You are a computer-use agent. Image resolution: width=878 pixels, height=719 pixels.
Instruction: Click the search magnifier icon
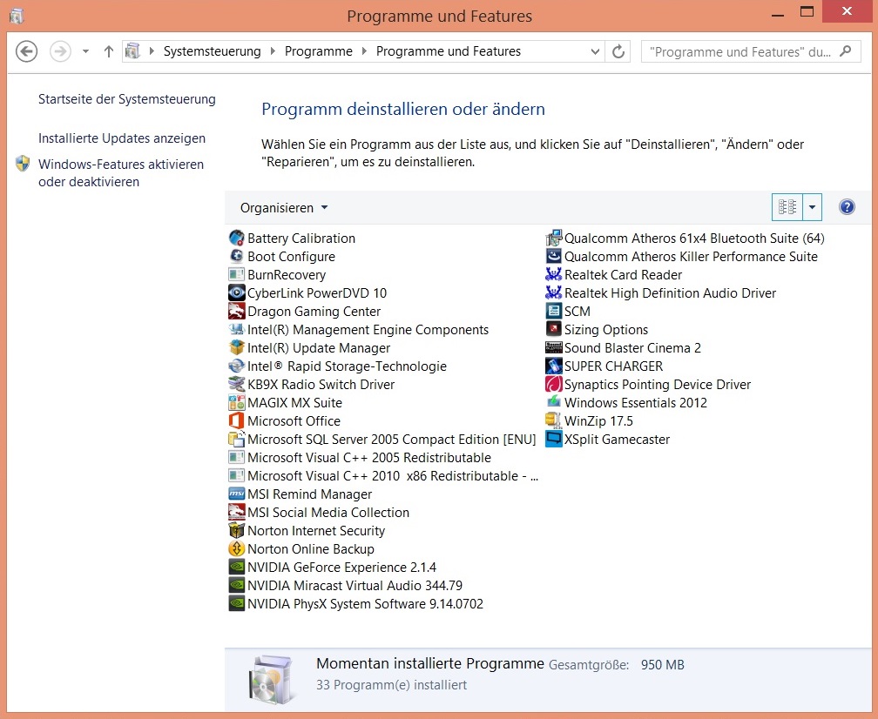click(846, 51)
